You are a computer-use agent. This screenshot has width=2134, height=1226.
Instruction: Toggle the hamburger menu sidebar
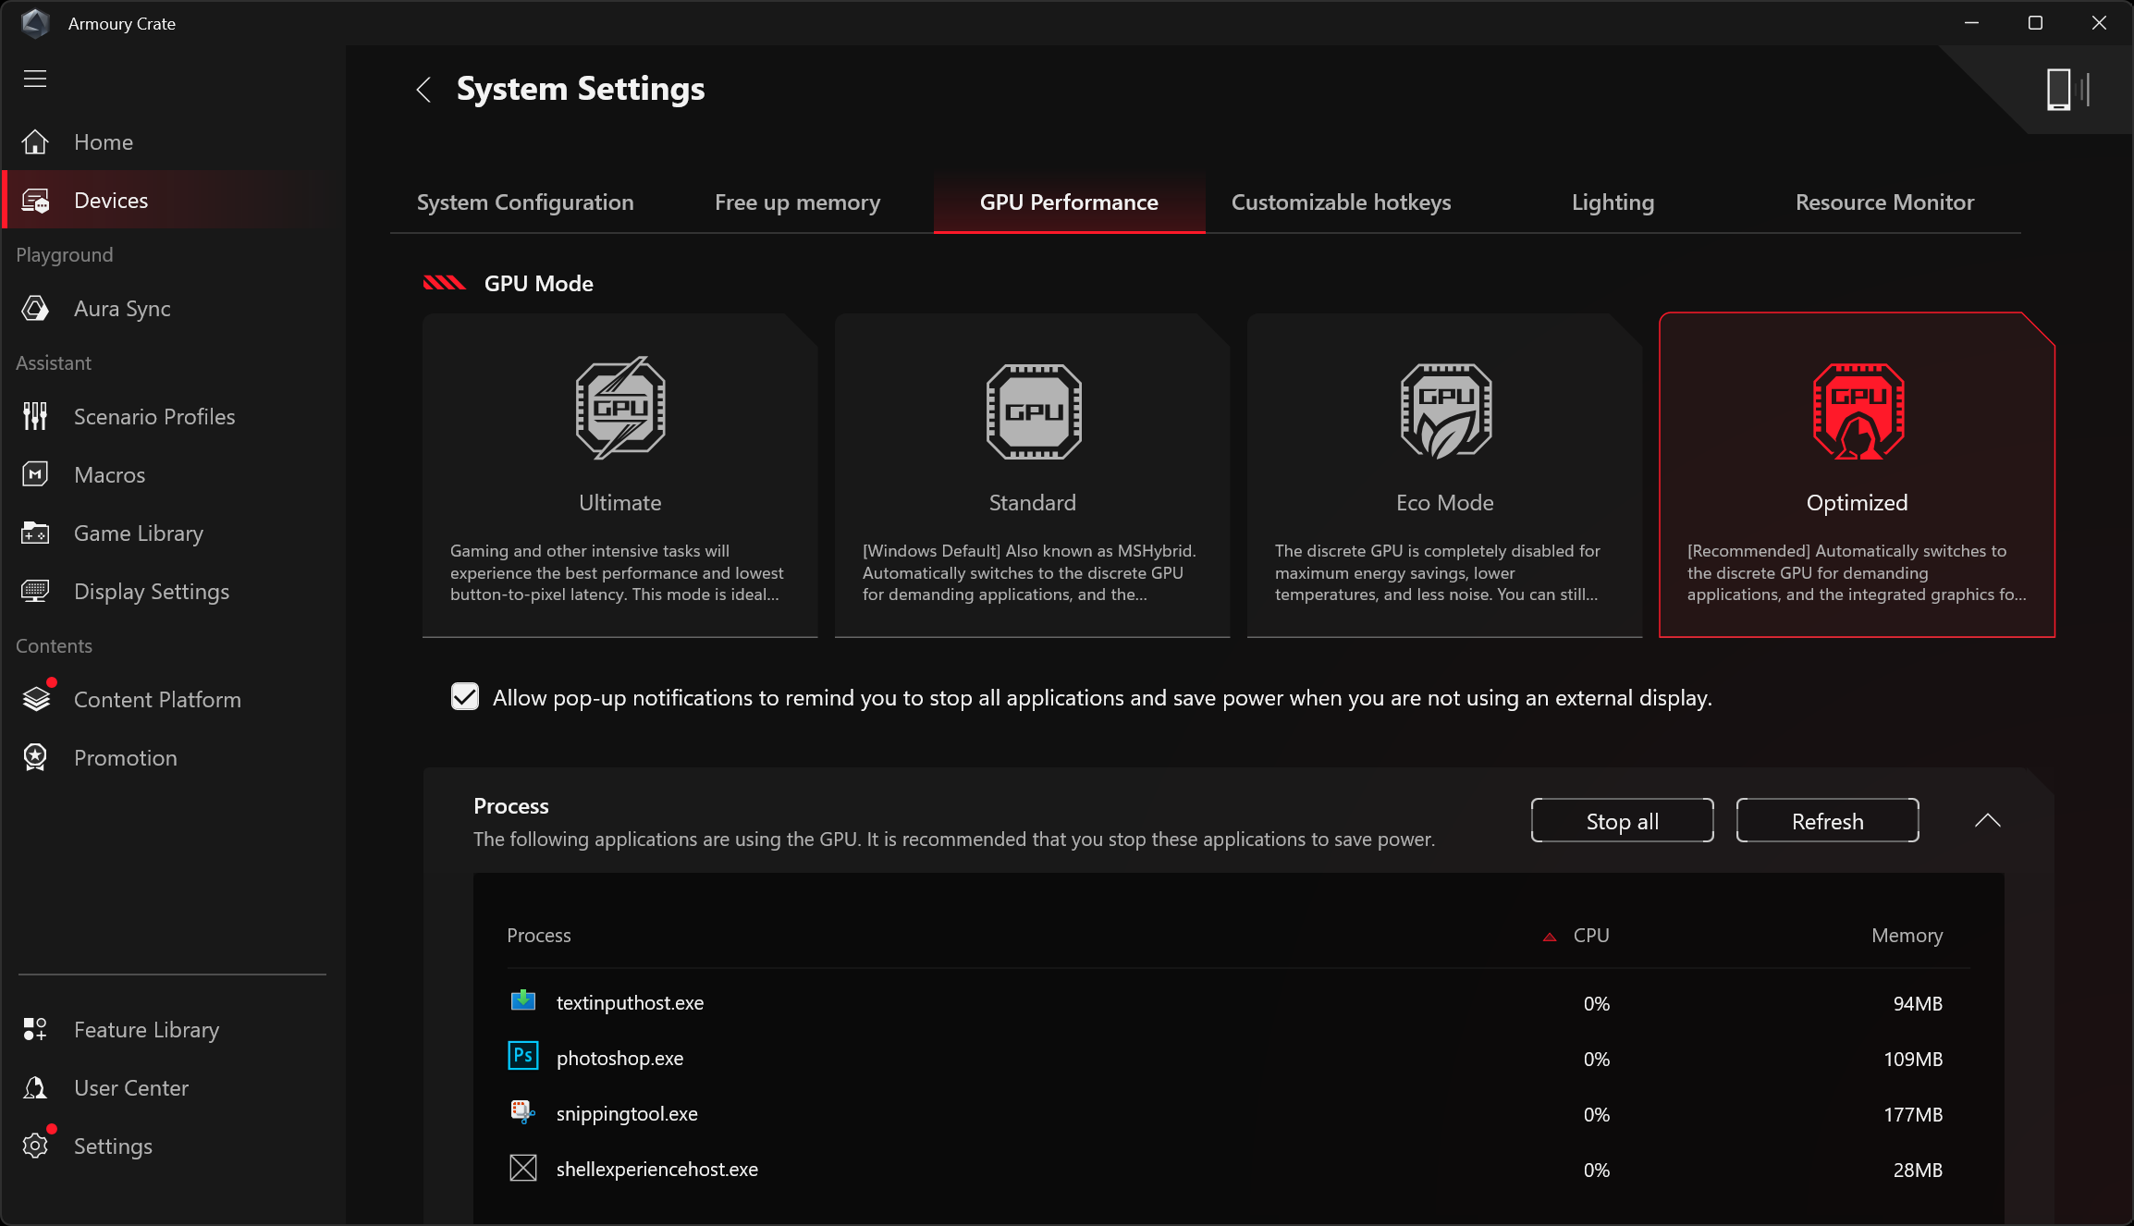pyautogui.click(x=35, y=79)
